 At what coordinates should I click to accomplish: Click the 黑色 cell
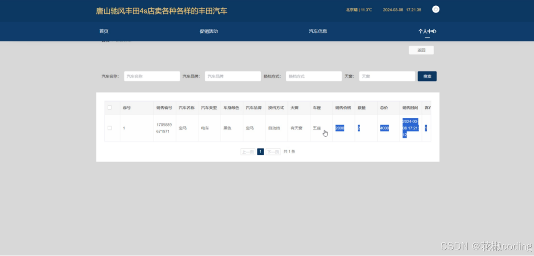(x=227, y=128)
